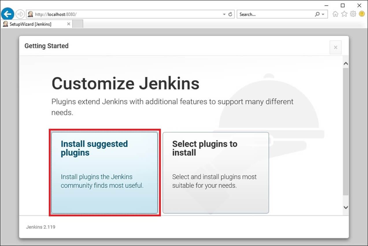
Task: Choose Install suggested plugins
Action: [x=104, y=173]
